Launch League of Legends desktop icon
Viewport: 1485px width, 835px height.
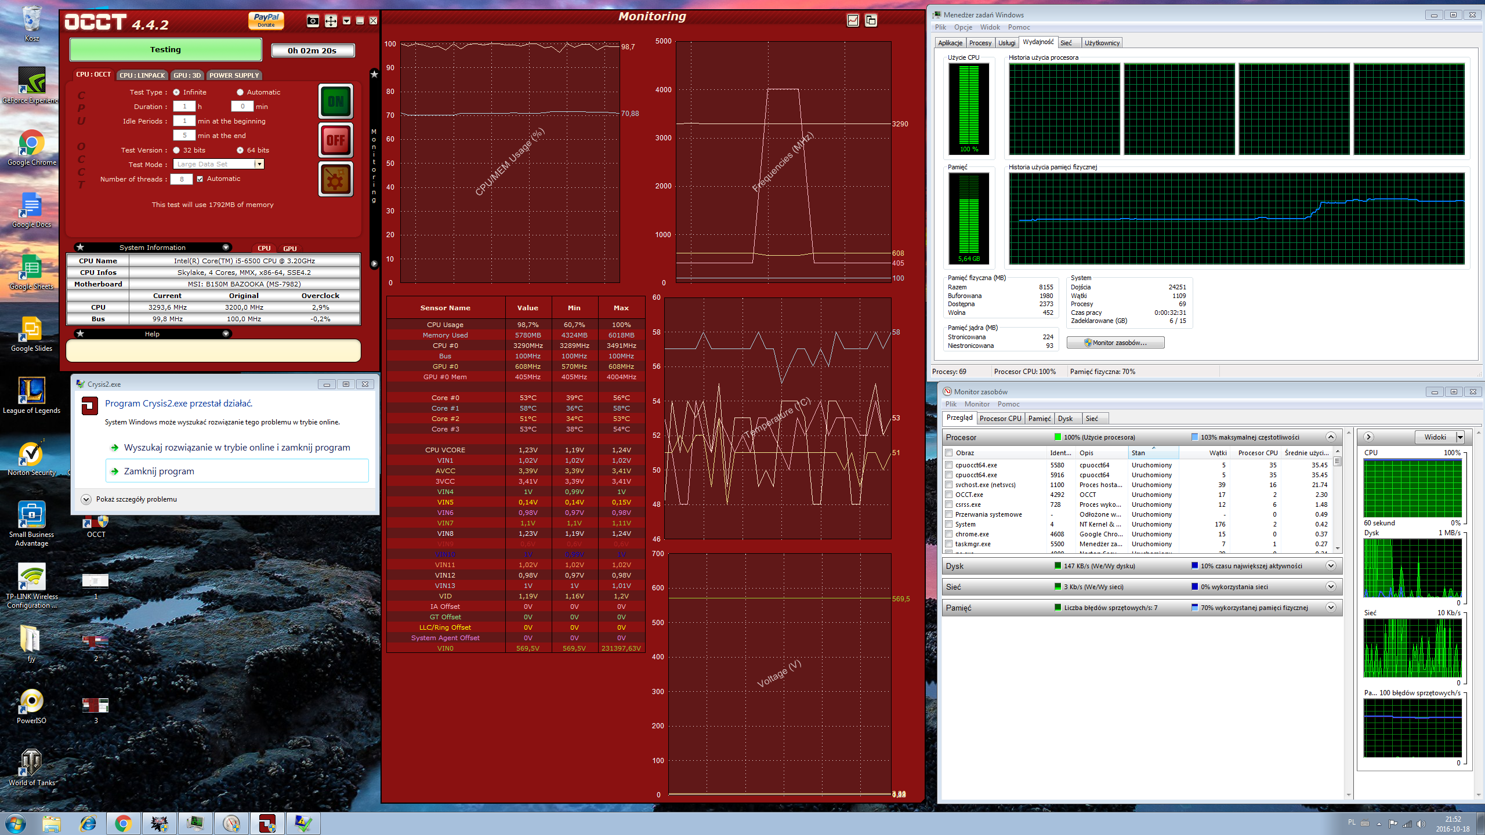(32, 395)
